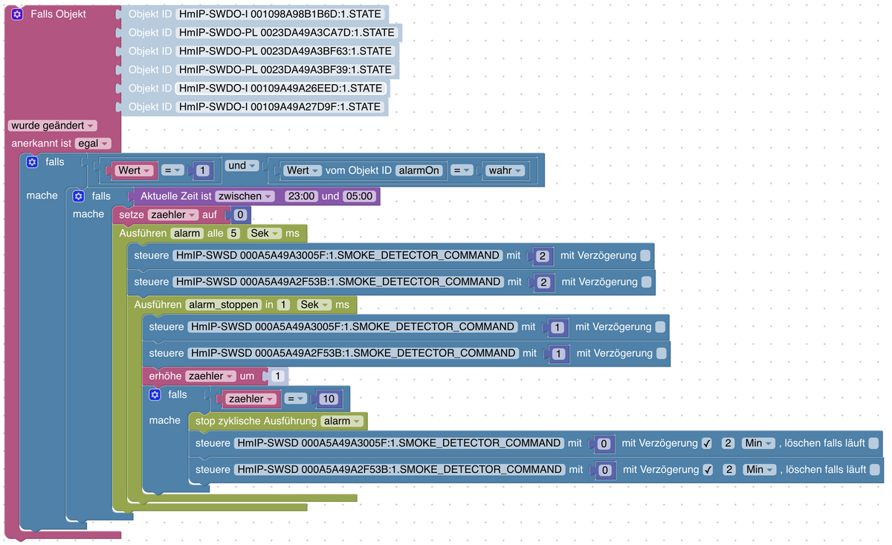Open gear icon of falls zaehler = 10 block
Screen dimensions: 892x545
pyautogui.click(x=155, y=394)
